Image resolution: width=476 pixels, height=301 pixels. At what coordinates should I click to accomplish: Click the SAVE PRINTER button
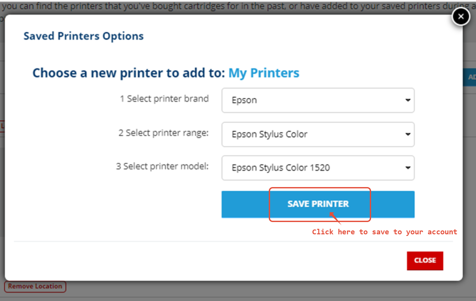click(x=318, y=204)
